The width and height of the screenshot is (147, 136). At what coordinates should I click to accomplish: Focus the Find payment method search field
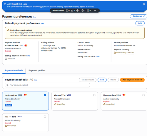click(x=47, y=85)
